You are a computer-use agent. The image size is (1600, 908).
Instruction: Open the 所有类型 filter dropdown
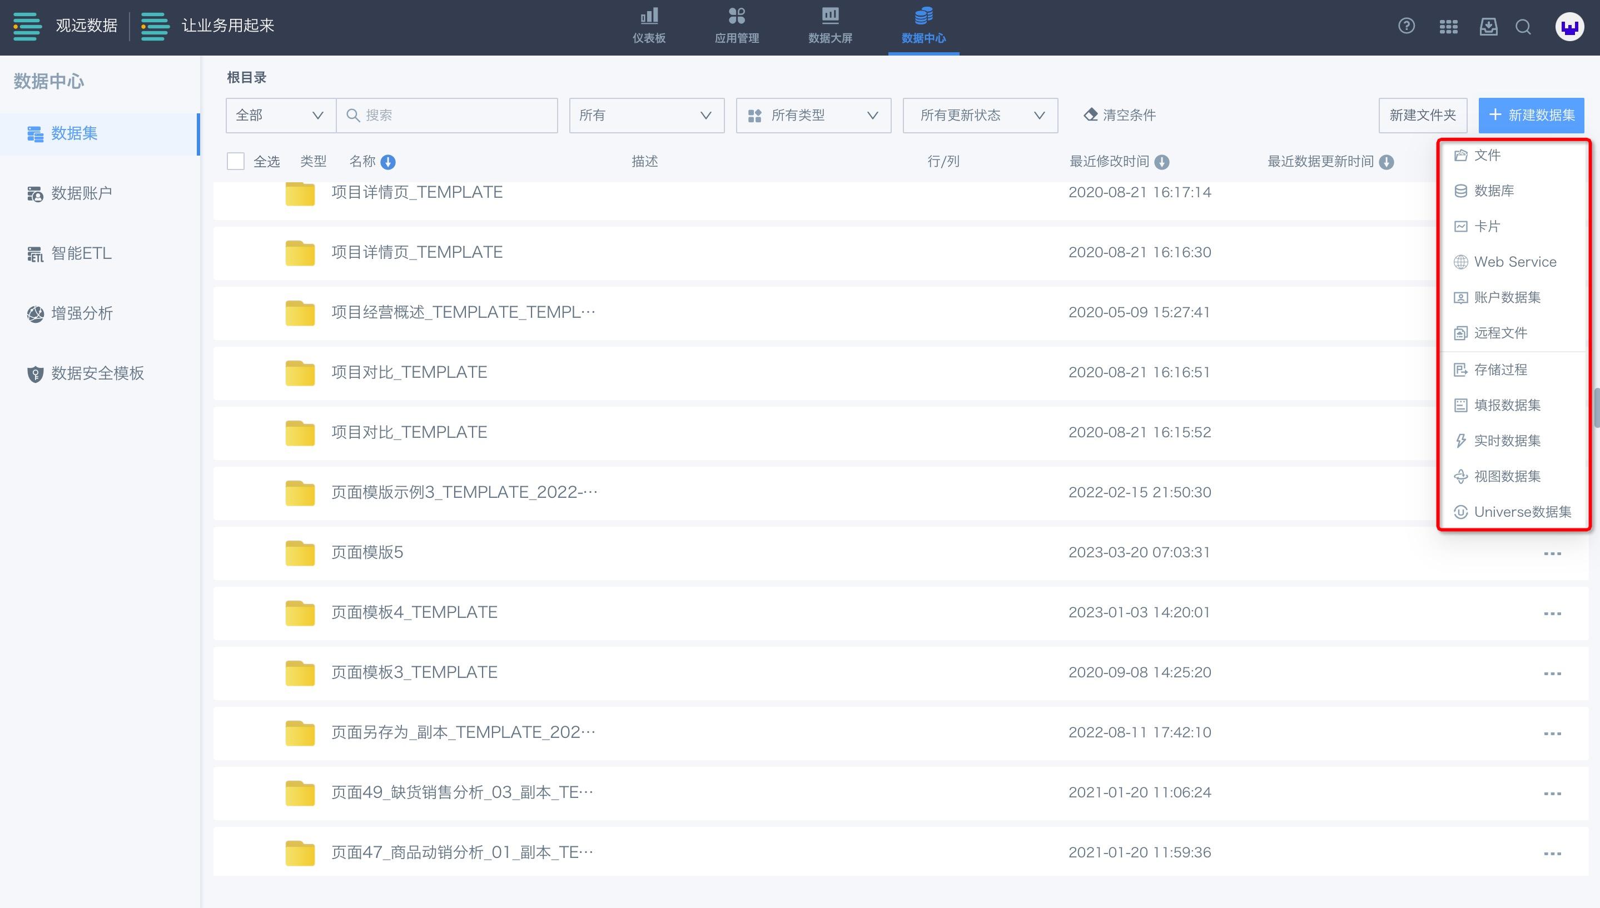tap(813, 116)
